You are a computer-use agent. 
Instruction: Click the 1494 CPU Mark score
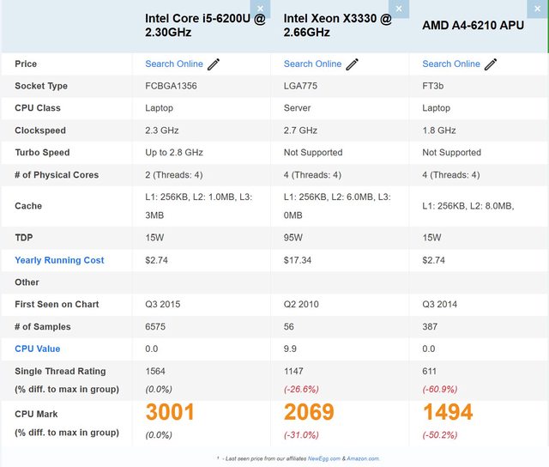pos(448,412)
